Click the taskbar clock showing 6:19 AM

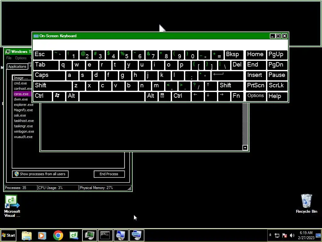point(306,235)
